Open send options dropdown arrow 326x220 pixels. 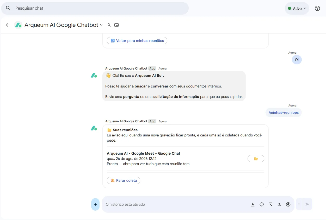[299, 204]
